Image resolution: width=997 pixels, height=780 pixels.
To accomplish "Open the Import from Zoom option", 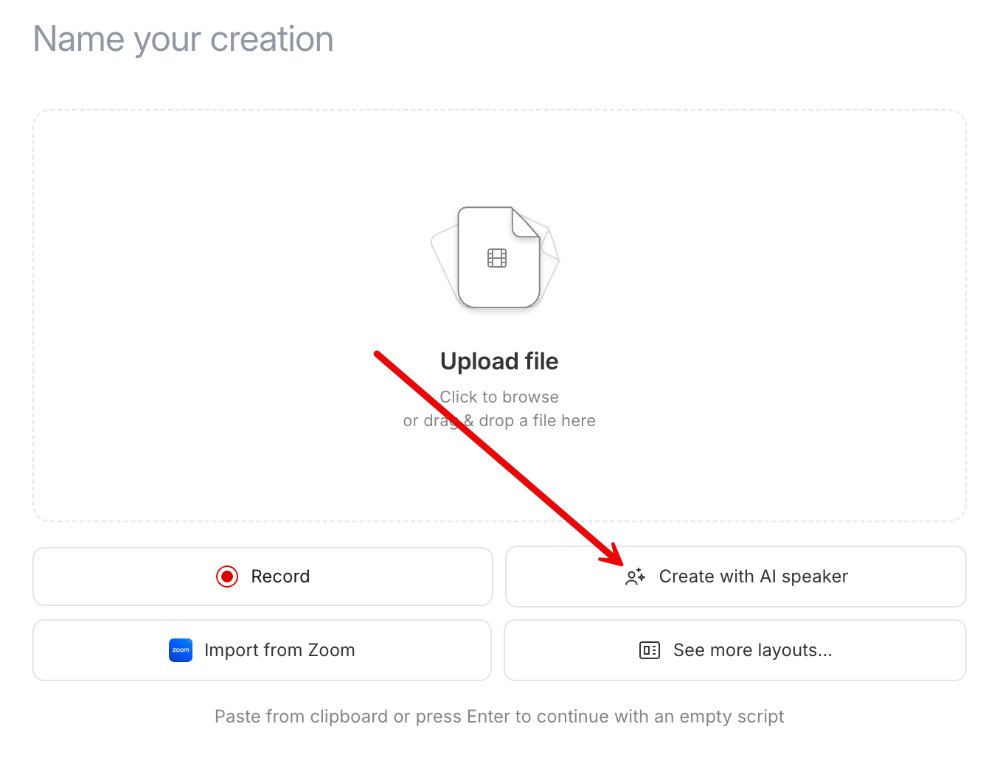I will pos(279,650).
